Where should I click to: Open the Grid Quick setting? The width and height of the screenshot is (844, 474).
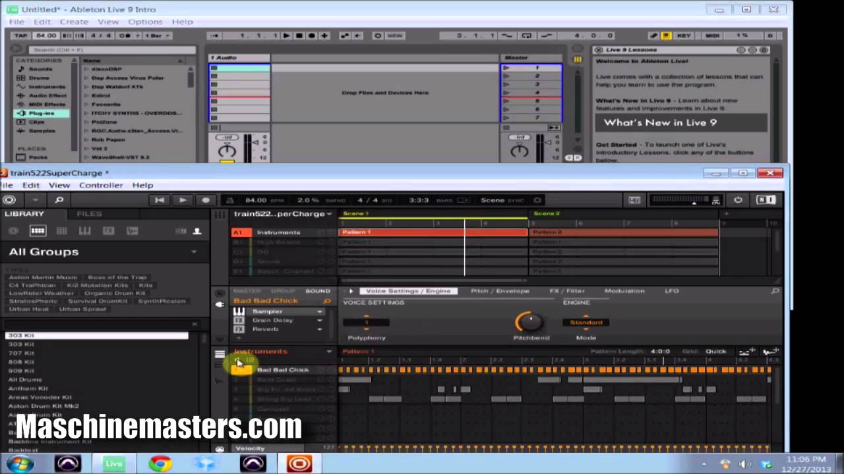716,352
